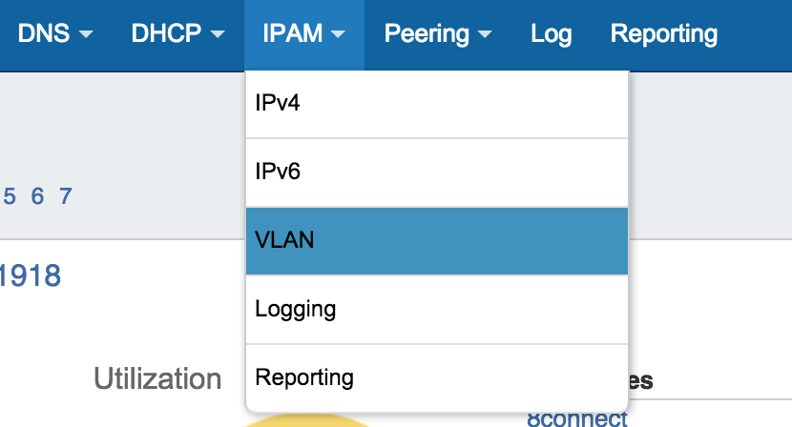This screenshot has width=792, height=427.
Task: Open Log in the top navigation bar
Action: click(551, 34)
